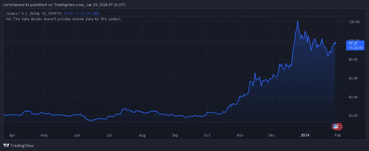Click the 120.00 price axis label

pyautogui.click(x=354, y=22)
